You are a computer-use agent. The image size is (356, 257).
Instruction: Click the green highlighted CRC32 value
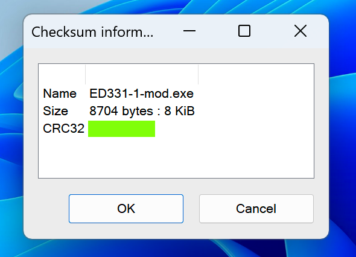[x=121, y=128]
